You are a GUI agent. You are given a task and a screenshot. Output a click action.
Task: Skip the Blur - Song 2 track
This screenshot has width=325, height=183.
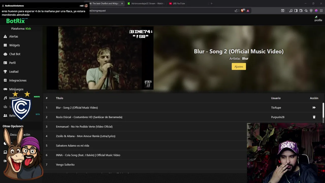coord(314,108)
